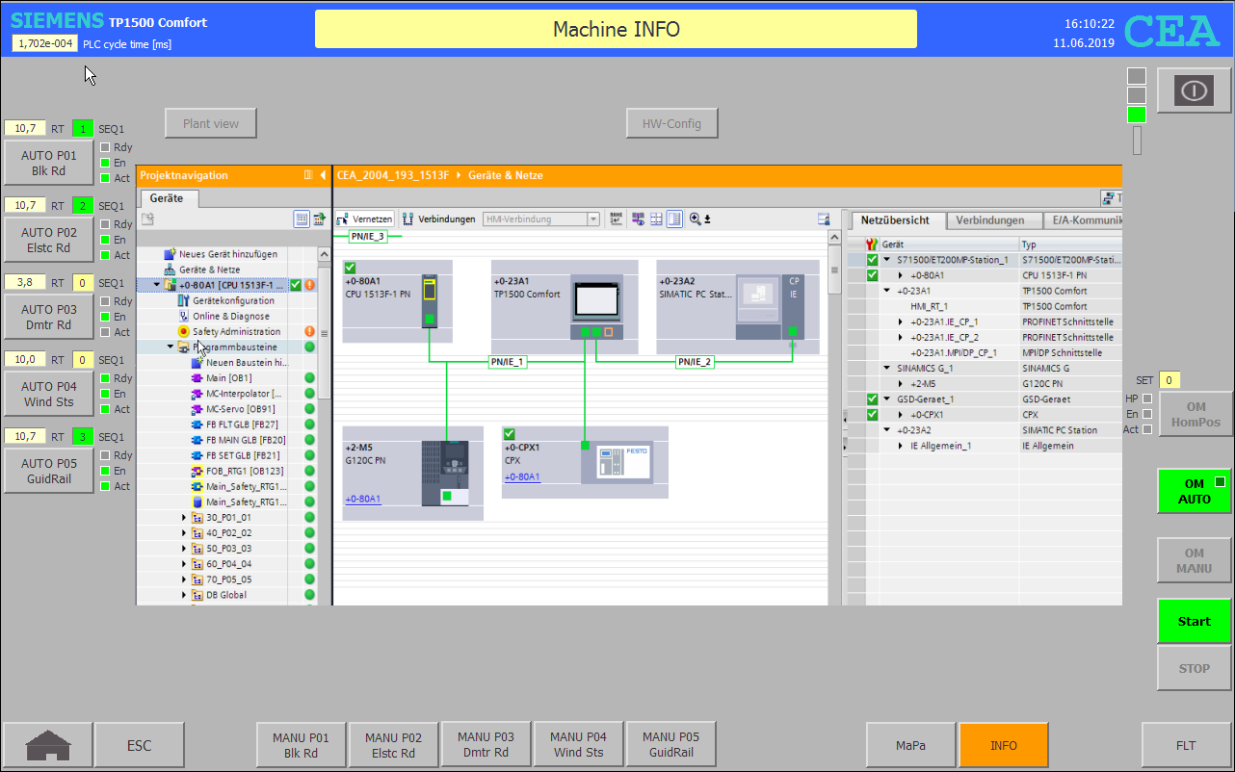Click the zoom magnifier icon in network toolbar
Screen dimensions: 1235x772
coord(695,219)
